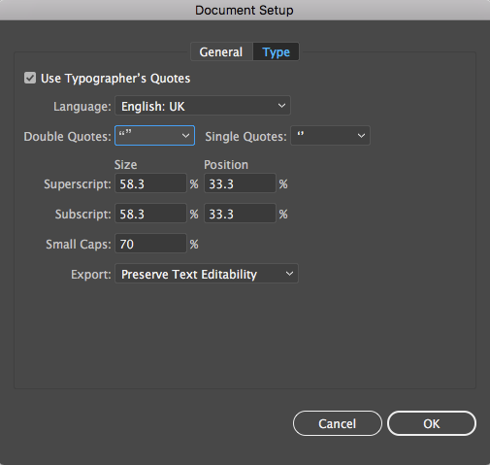This screenshot has height=465, width=490.
Task: Confirm with the OK button
Action: click(432, 423)
